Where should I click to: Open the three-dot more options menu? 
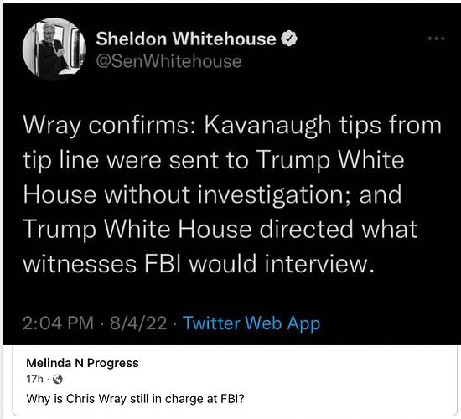click(437, 39)
